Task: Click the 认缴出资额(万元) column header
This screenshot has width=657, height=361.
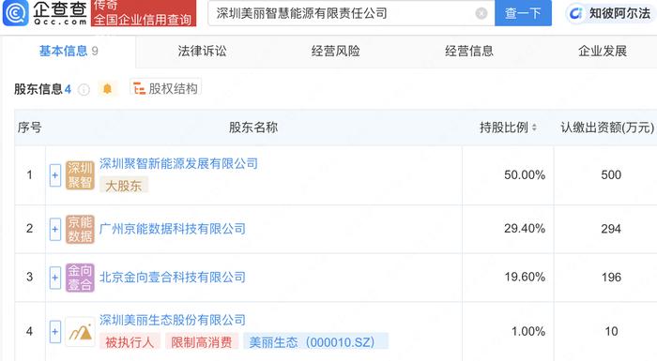Action: (607, 128)
